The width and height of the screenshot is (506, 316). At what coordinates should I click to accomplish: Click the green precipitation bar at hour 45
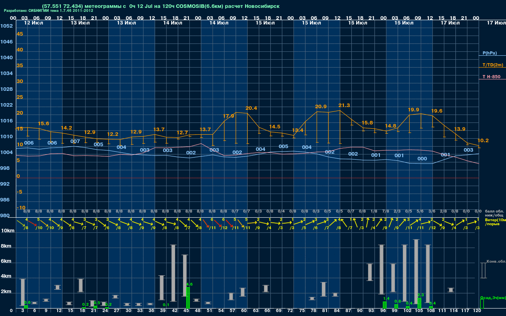(x=188, y=298)
